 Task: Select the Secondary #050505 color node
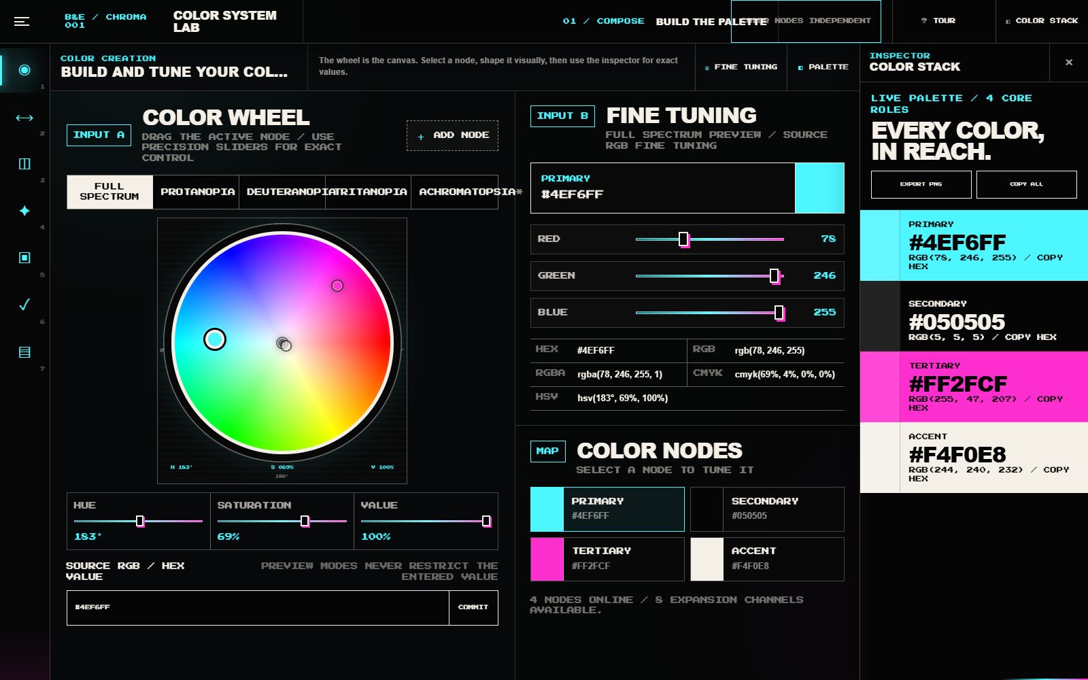tap(767, 509)
